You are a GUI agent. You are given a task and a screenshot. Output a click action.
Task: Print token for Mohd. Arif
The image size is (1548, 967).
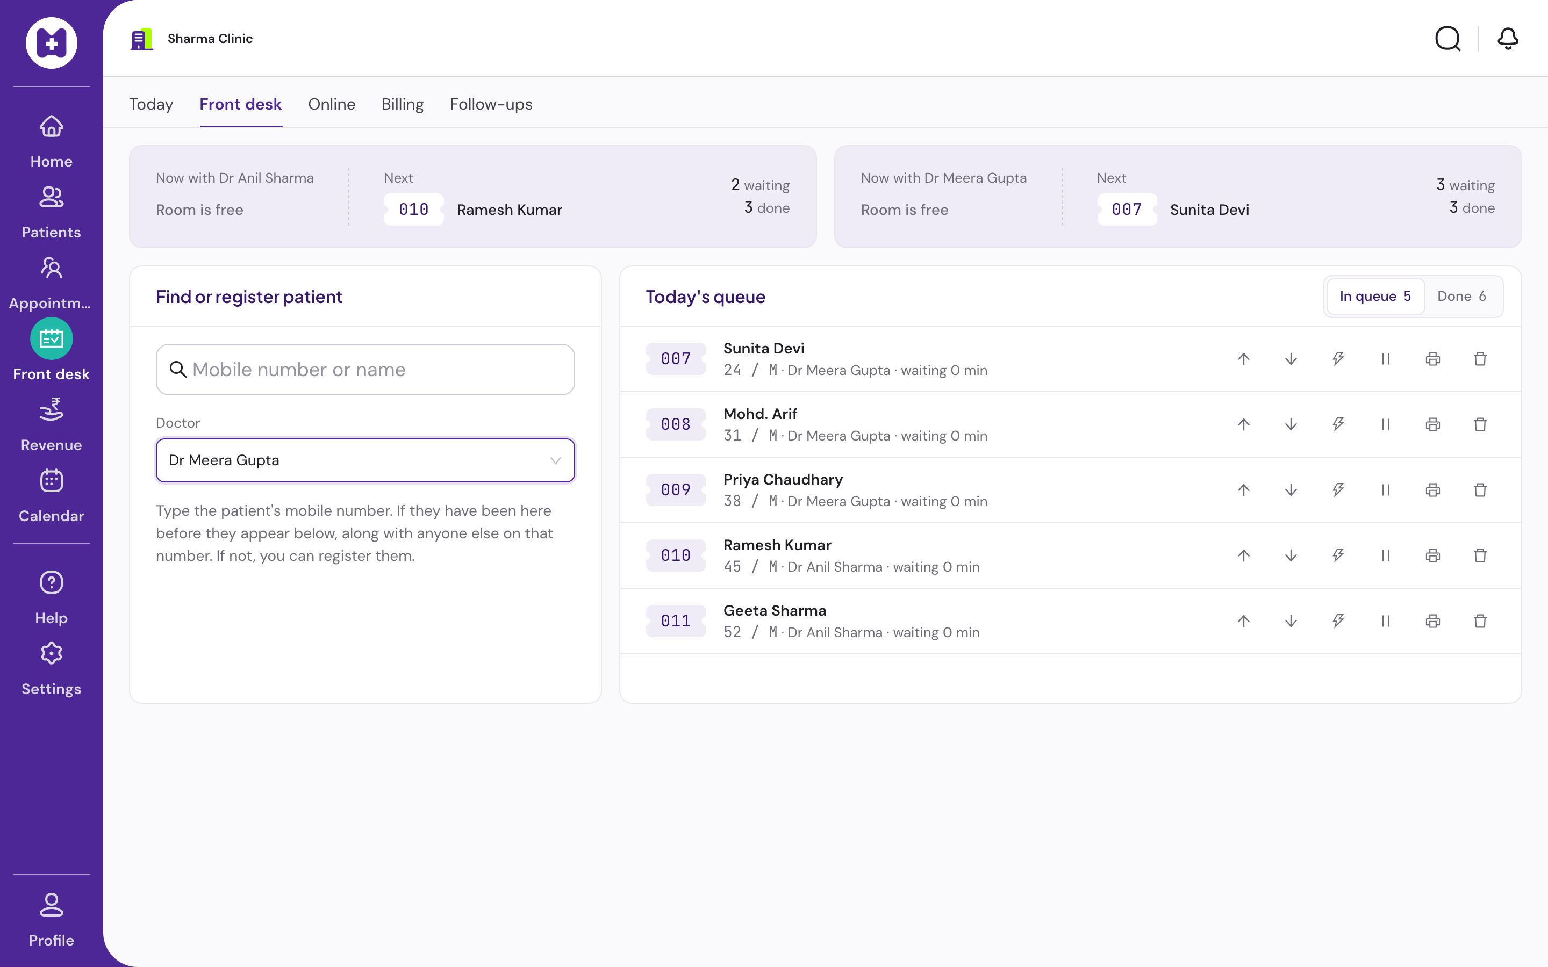[1433, 424]
